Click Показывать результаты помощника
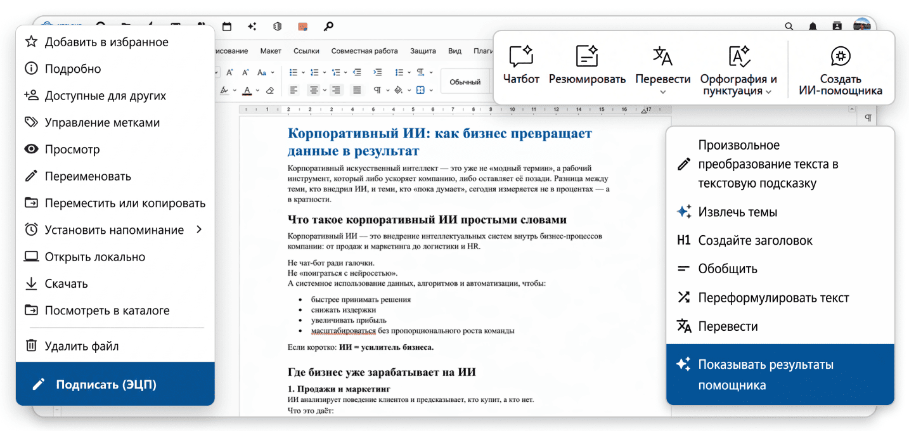909x431 pixels. [780, 375]
